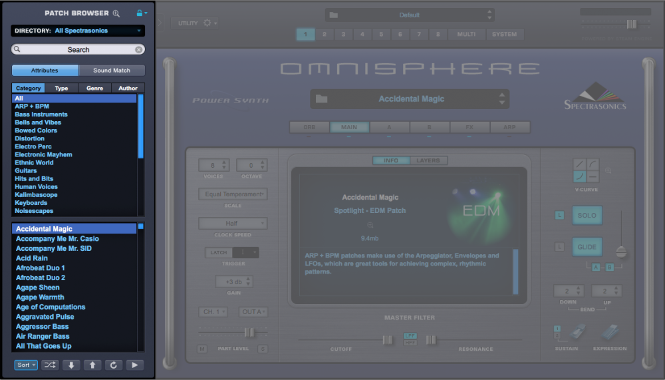Step to the next patch with down arrow
The width and height of the screenshot is (665, 380).
(x=71, y=365)
